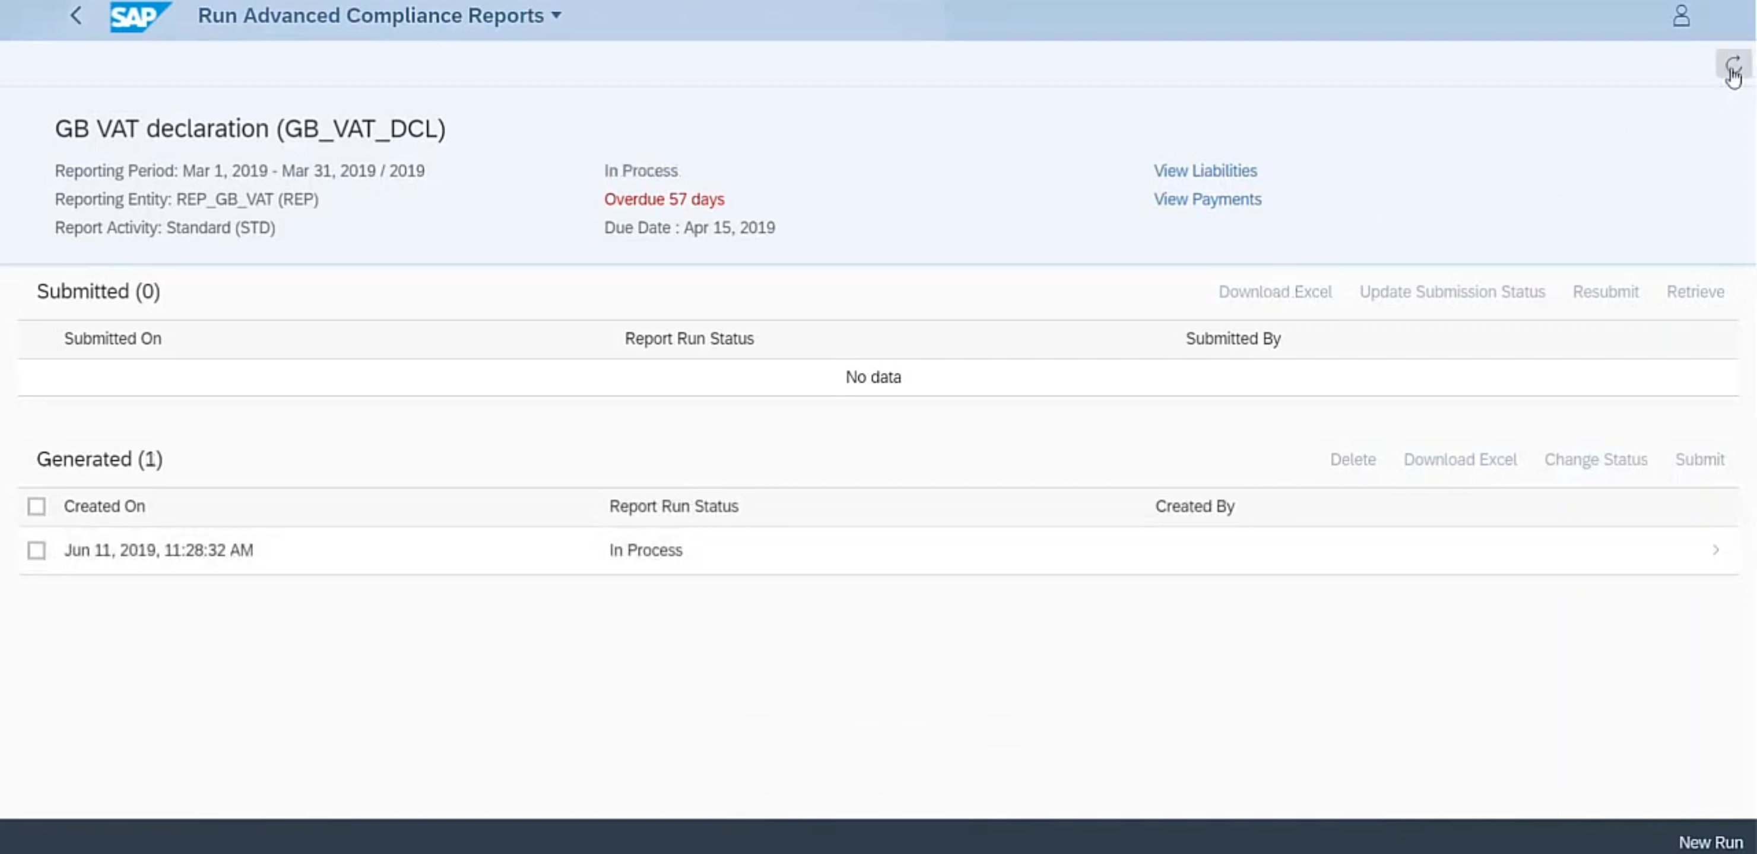Image resolution: width=1757 pixels, height=854 pixels.
Task: Open View Liabilities link
Action: point(1205,171)
